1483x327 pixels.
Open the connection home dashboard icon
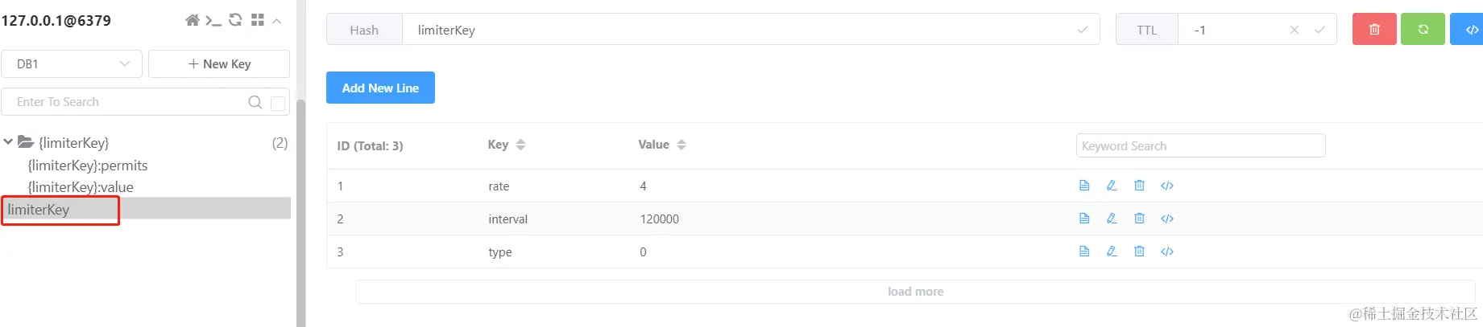click(x=193, y=20)
